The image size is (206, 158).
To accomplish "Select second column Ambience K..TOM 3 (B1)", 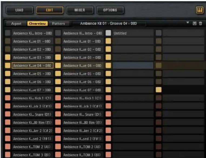I will coord(83,155).
